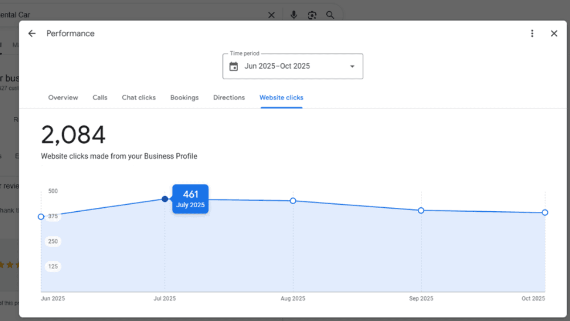This screenshot has height=321, width=570.
Task: Click the October 2025 marker on the chart
Action: point(545,213)
